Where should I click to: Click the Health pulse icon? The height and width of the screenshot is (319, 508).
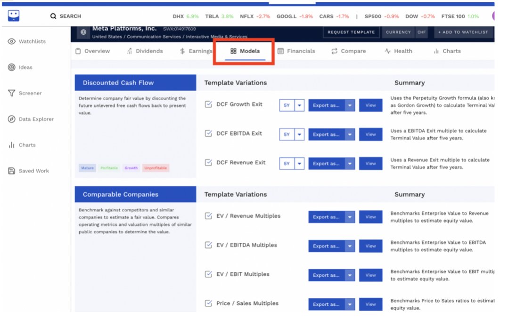387,51
